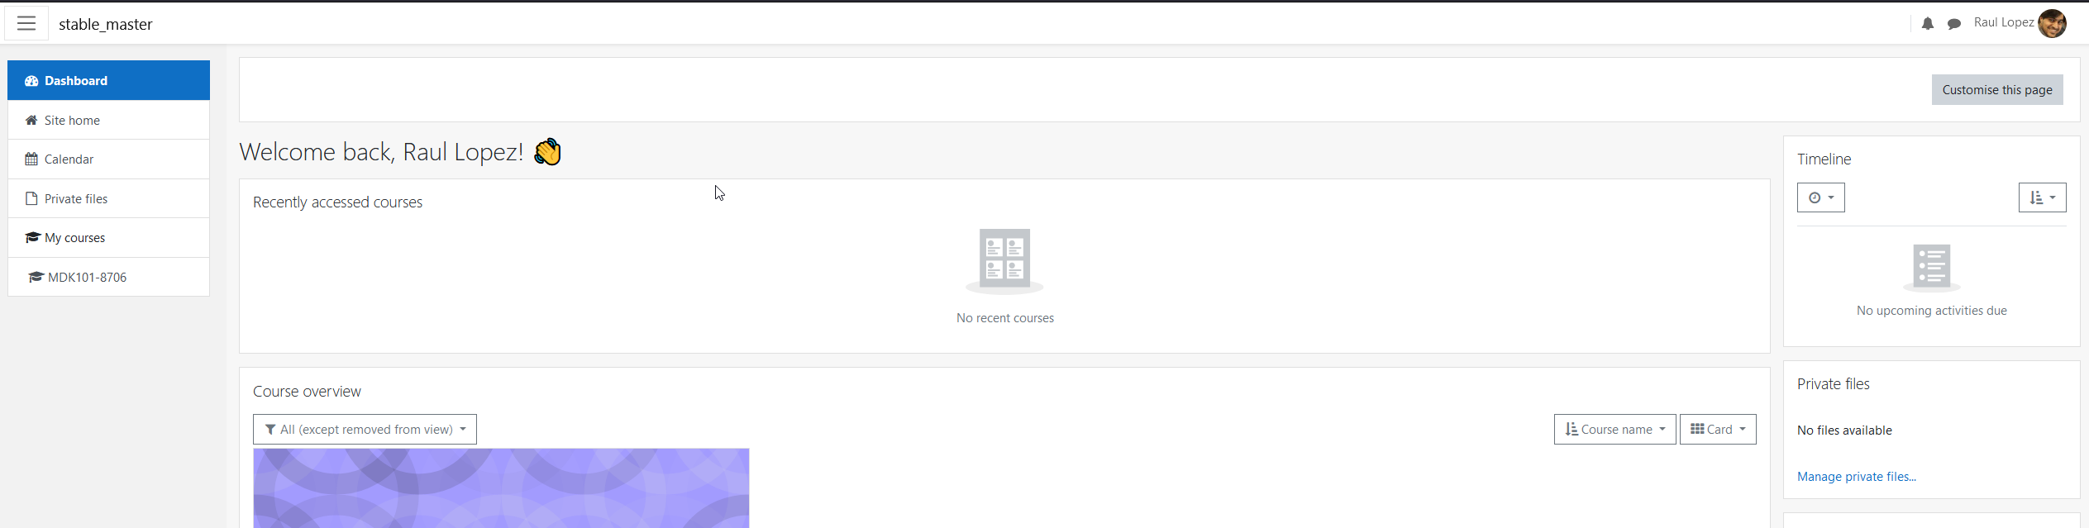This screenshot has height=528, width=2089.
Task: Expand the Timeline date filter dropdown
Action: 1821,197
